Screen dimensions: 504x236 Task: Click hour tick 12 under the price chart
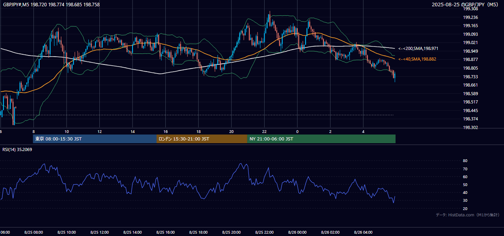click(x=100, y=132)
